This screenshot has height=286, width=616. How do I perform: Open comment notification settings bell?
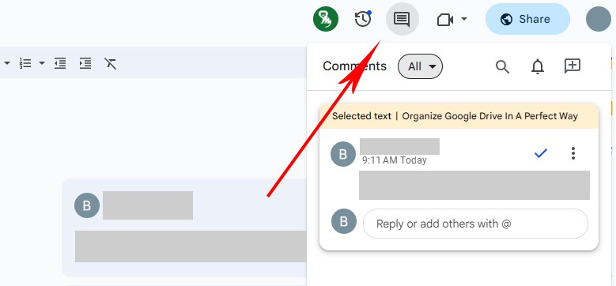(x=538, y=66)
